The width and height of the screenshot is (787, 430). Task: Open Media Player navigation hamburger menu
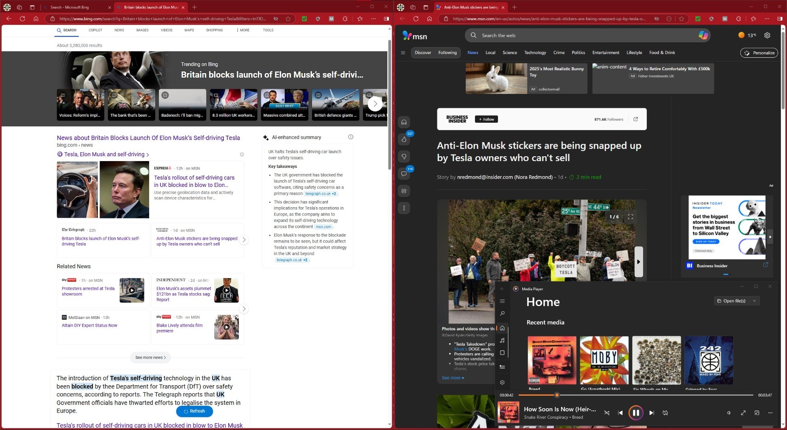pos(502,301)
